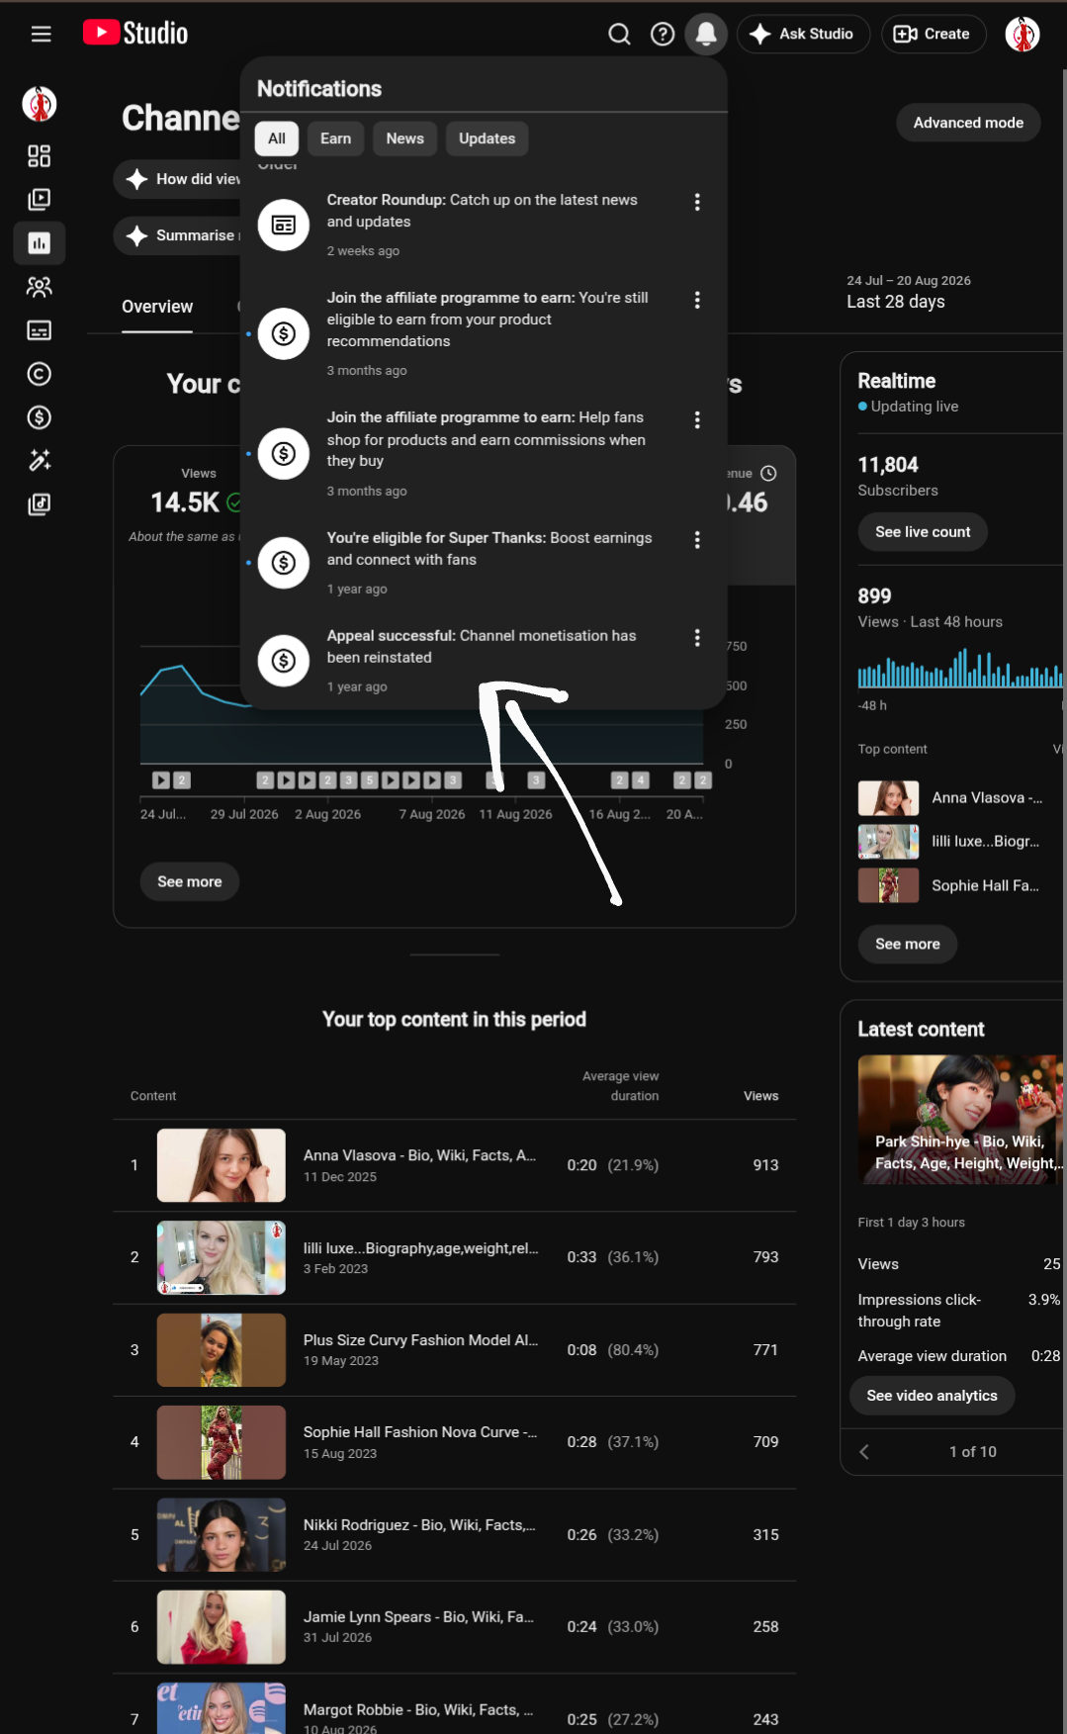
Task: Open Margot Robbie video thumbnail
Action: click(x=222, y=1708)
